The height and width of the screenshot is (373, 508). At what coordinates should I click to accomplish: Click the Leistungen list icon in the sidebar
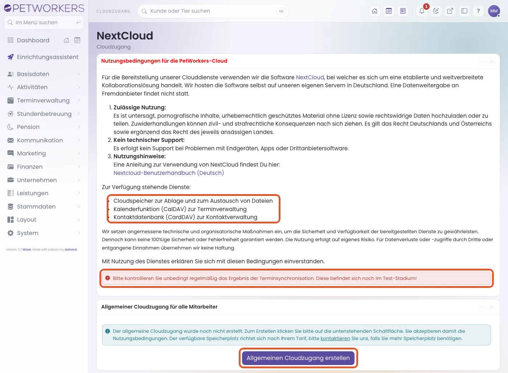(x=11, y=193)
